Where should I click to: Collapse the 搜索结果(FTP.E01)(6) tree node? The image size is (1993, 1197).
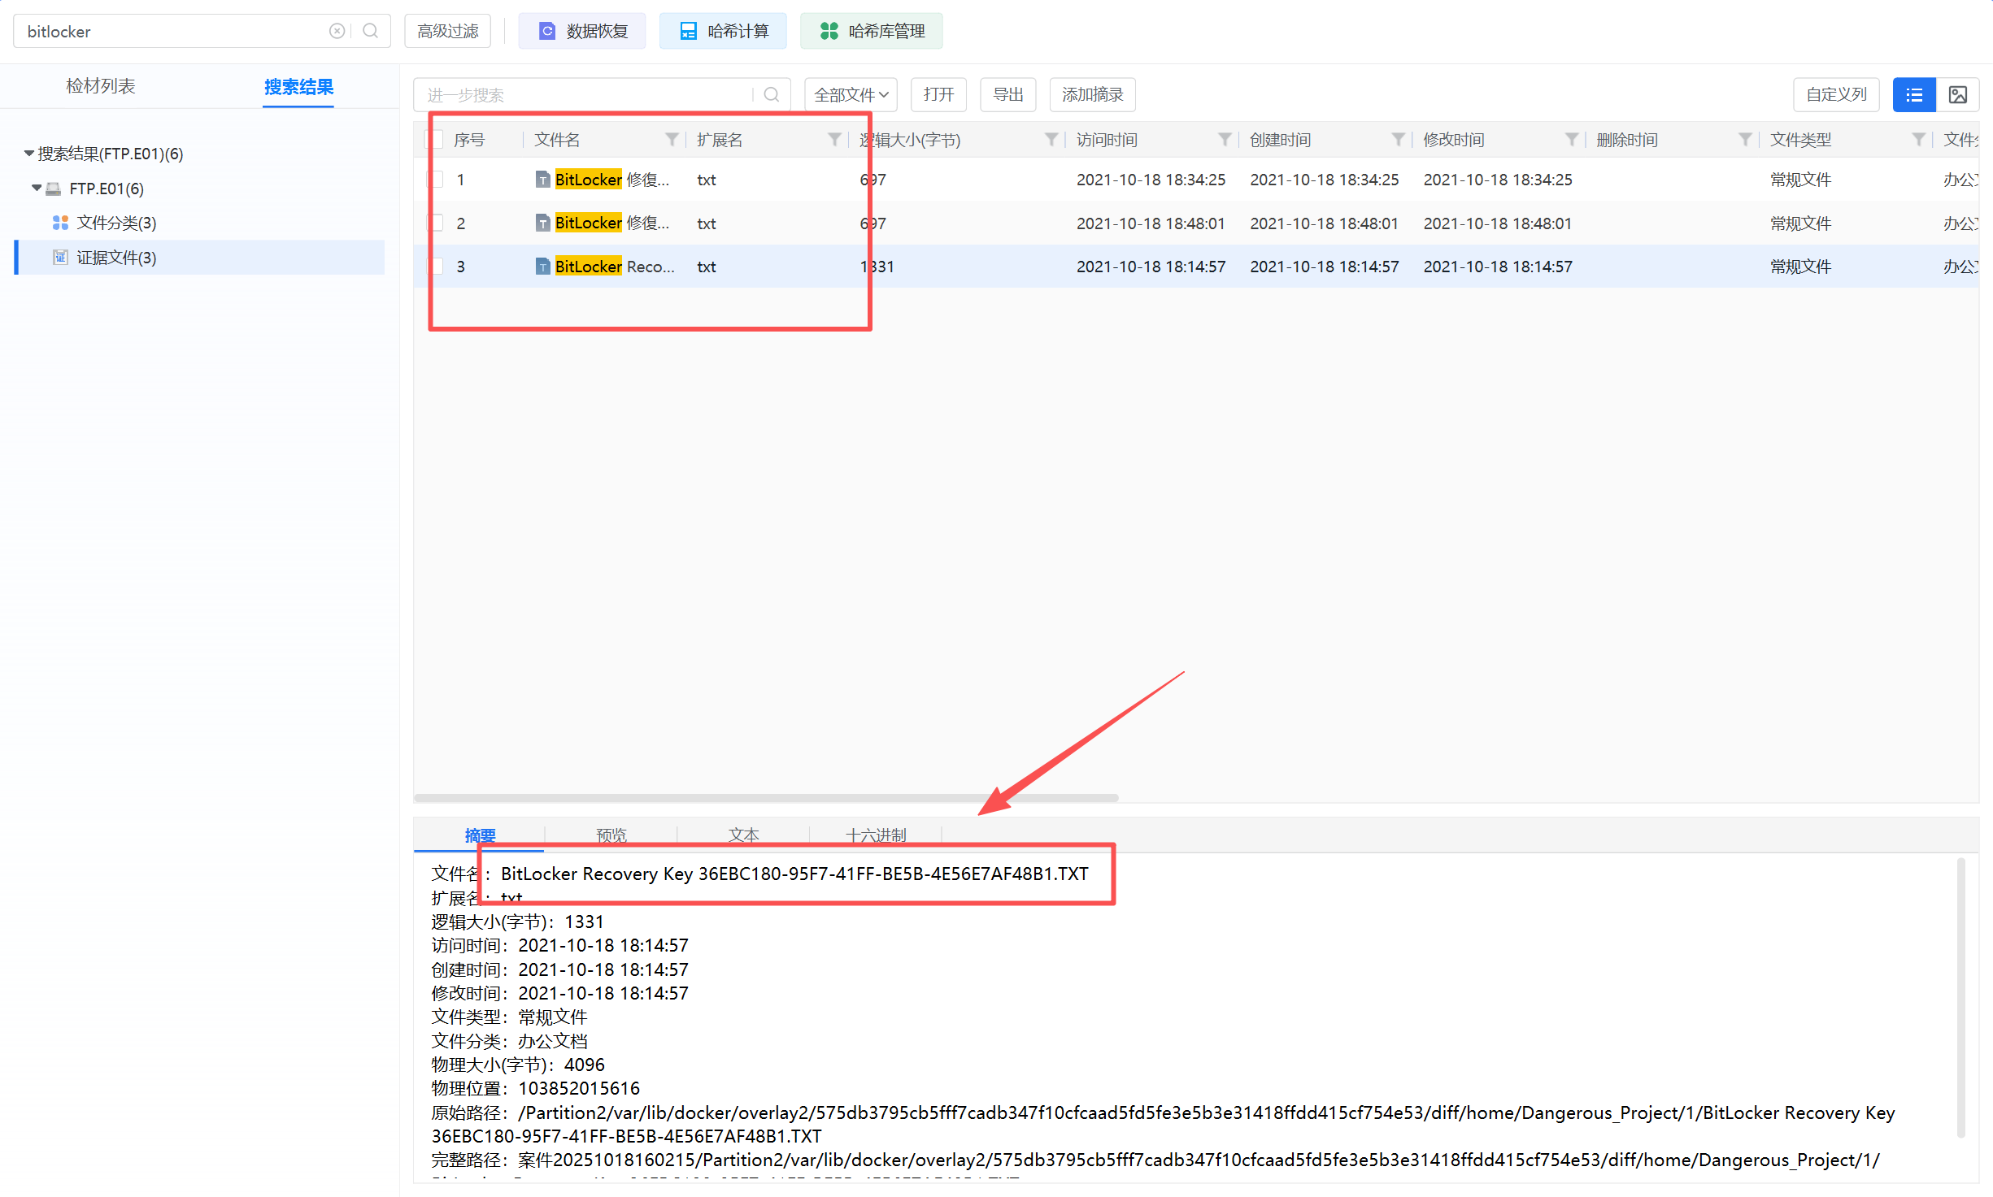point(29,153)
